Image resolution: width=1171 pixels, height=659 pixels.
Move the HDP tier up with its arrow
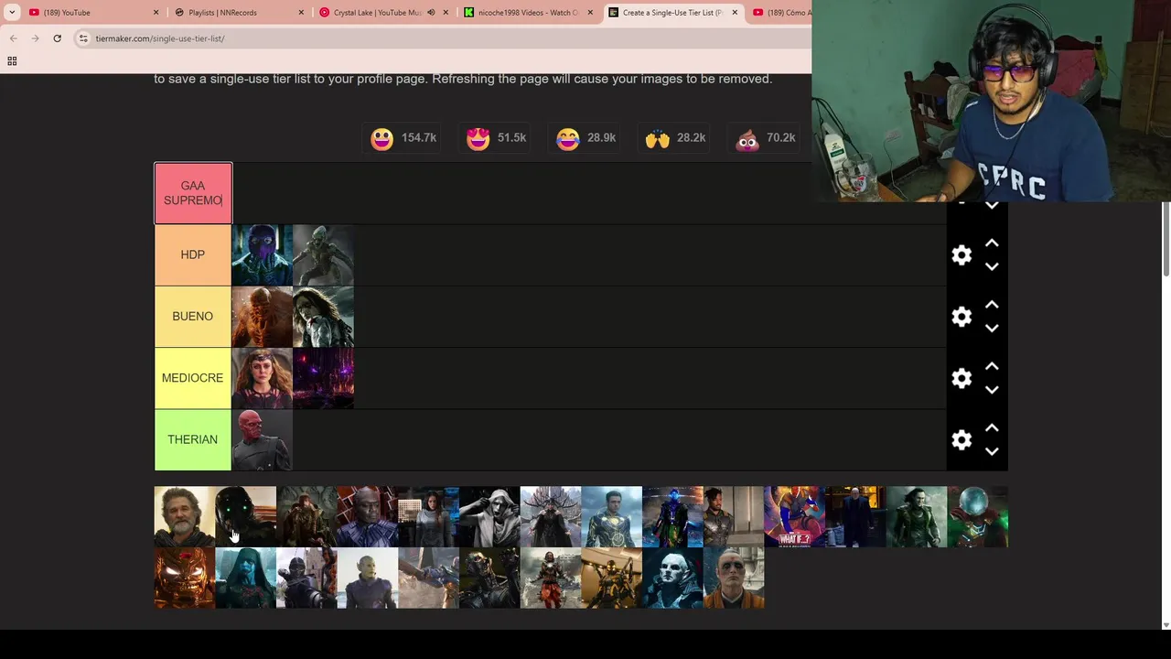tap(992, 243)
